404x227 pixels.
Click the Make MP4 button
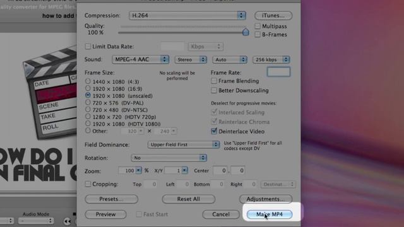(x=270, y=214)
